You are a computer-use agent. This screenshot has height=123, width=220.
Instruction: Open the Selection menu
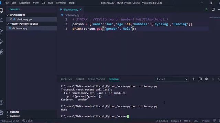pyautogui.click(x=24, y=3)
